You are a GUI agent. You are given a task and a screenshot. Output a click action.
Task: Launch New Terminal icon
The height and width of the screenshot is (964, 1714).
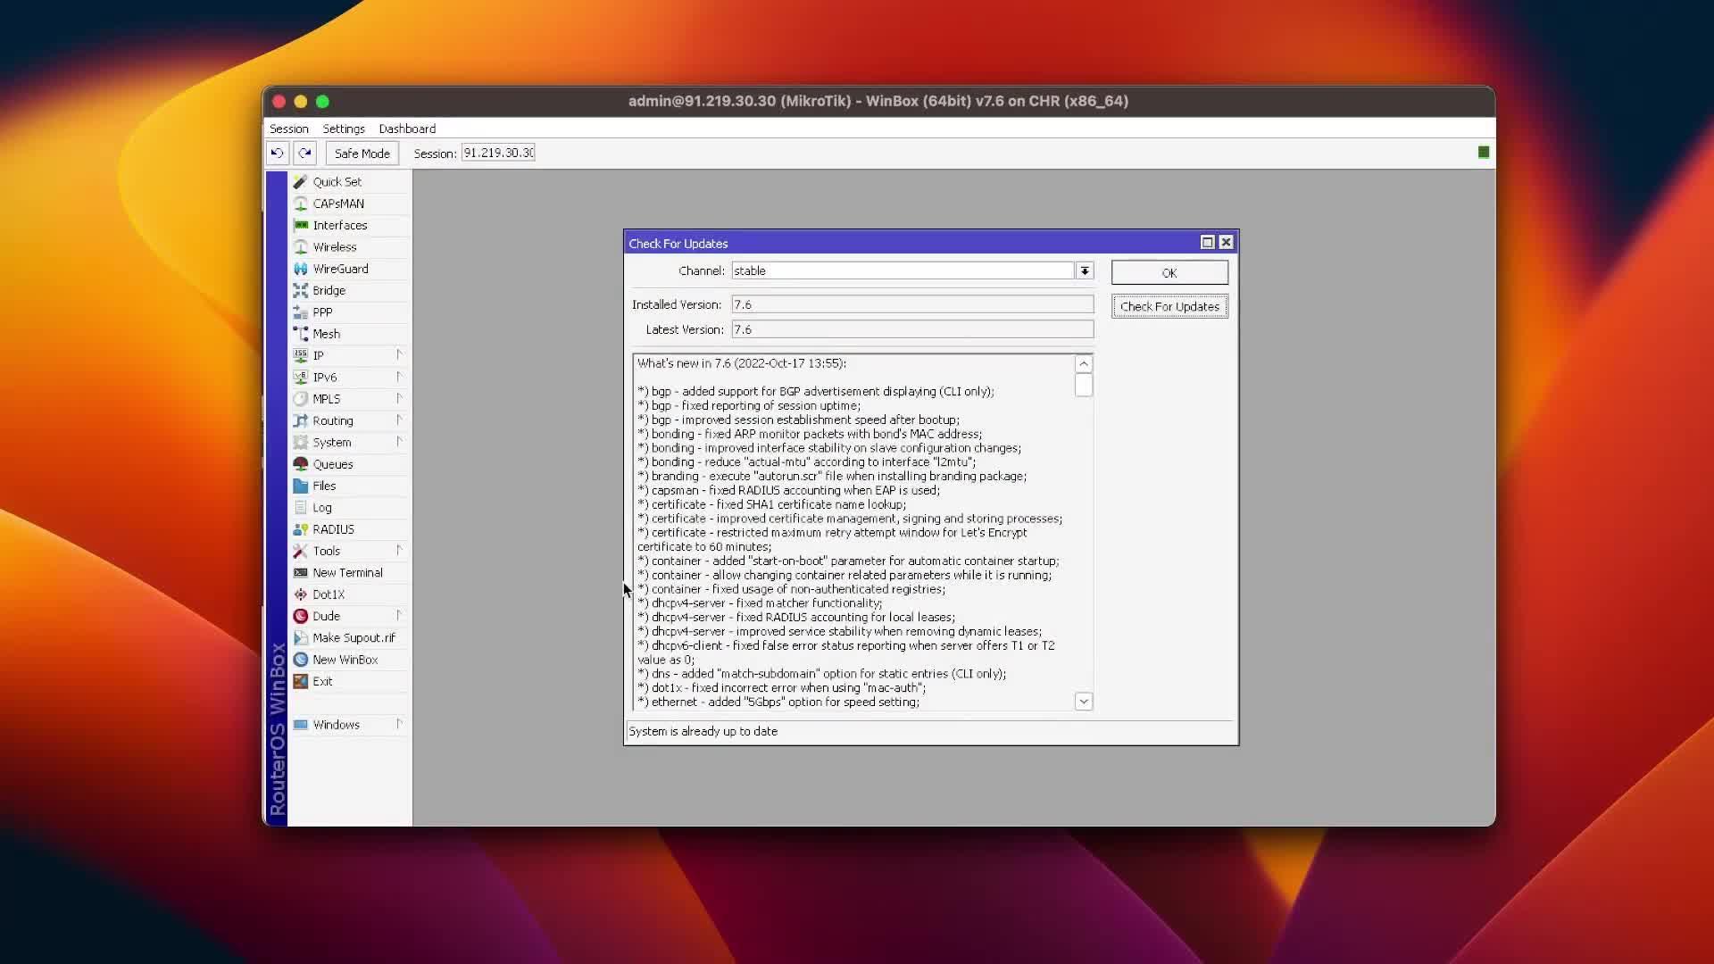(300, 573)
